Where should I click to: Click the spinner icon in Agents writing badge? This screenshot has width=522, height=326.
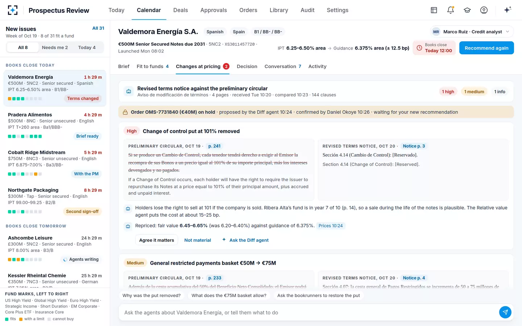[65, 260]
